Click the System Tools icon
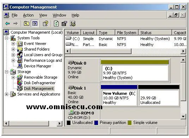189x138 pixels. coord(13,38)
